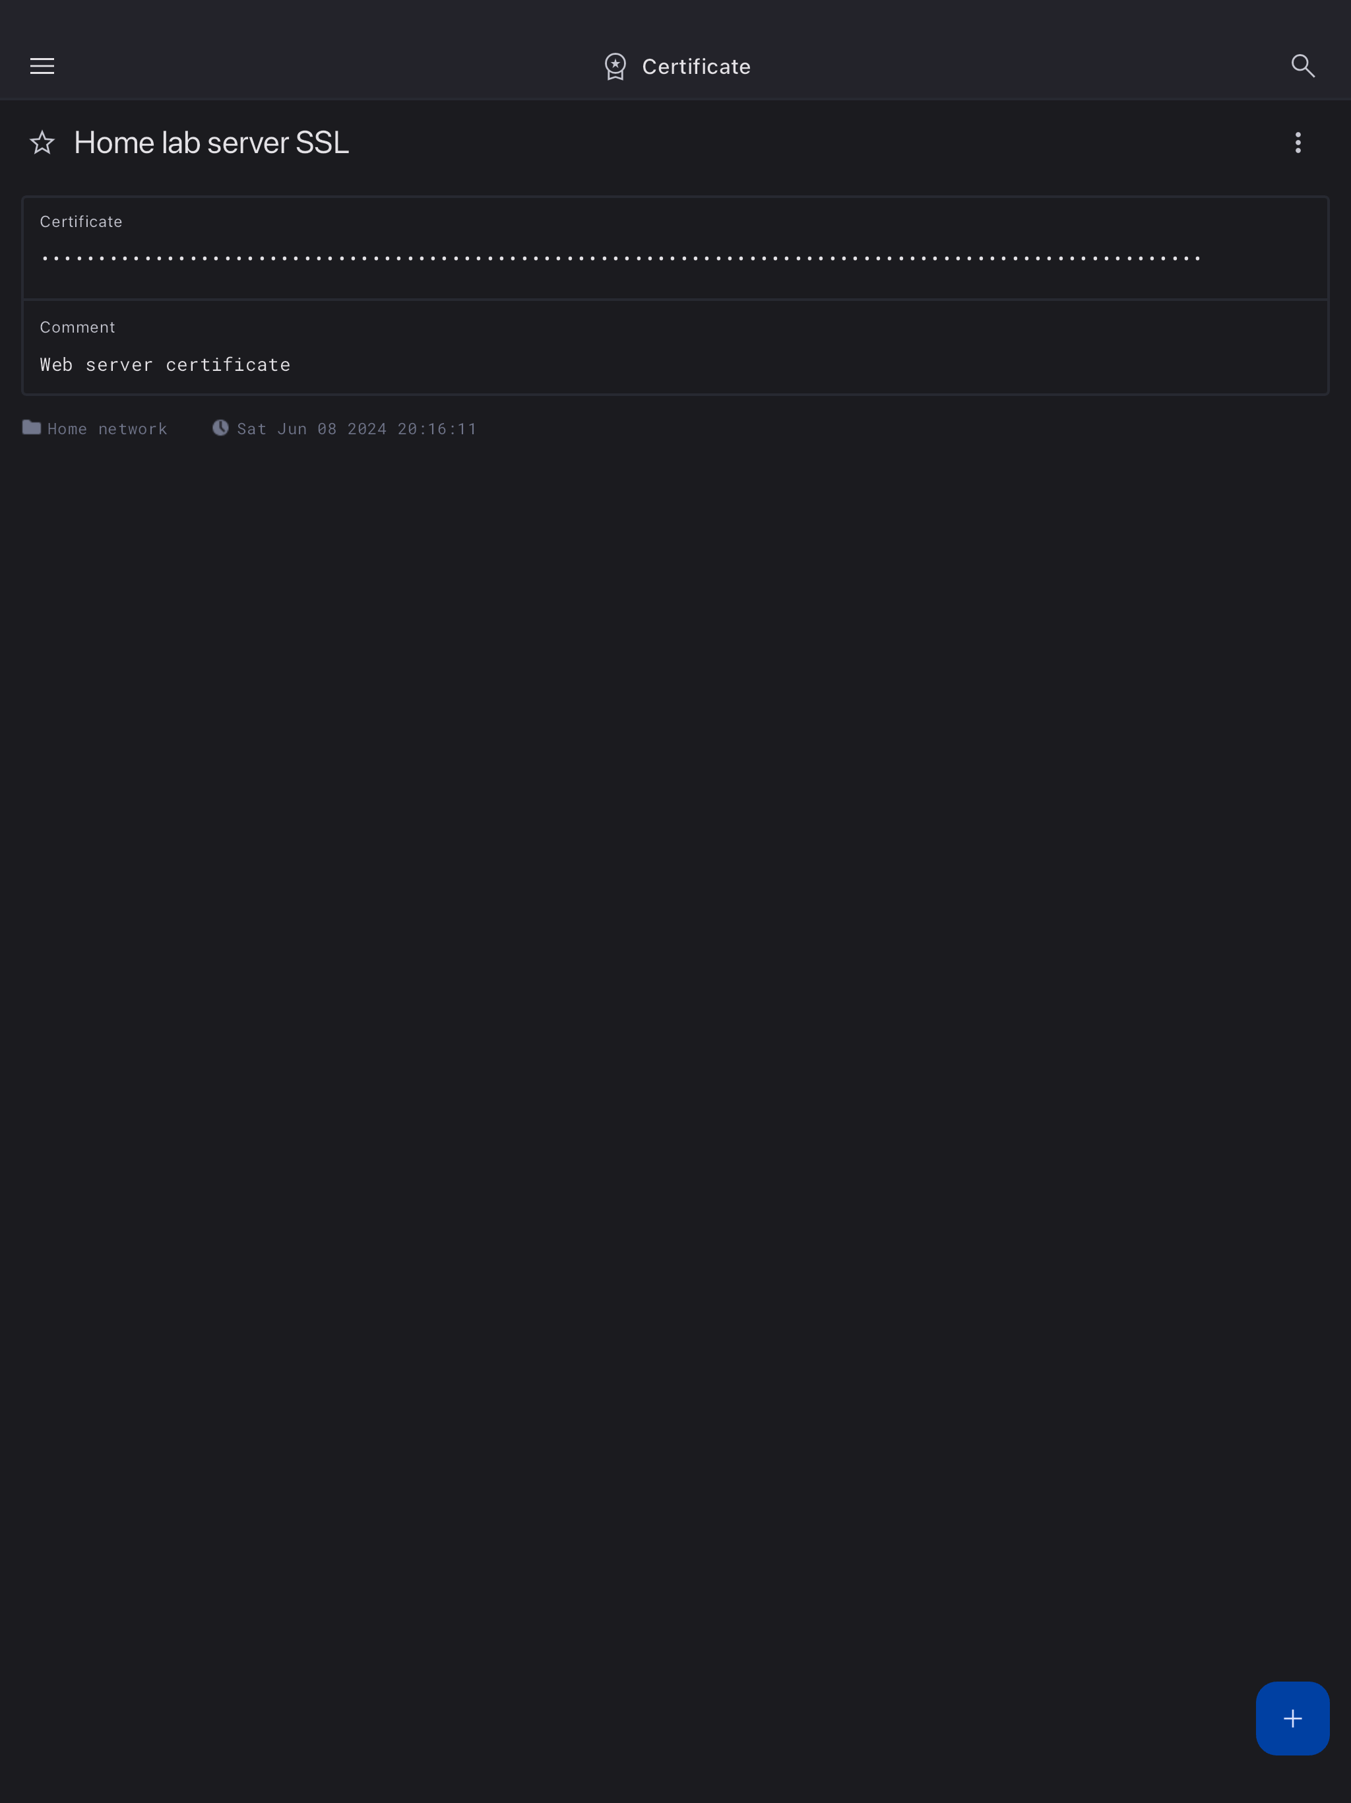
Task: Click the "Certificate" field label in the card
Action: [80, 222]
